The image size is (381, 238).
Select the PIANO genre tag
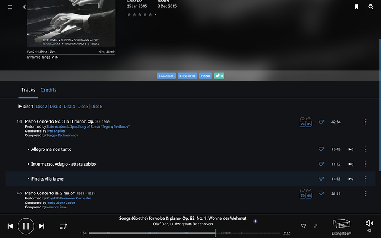[205, 76]
